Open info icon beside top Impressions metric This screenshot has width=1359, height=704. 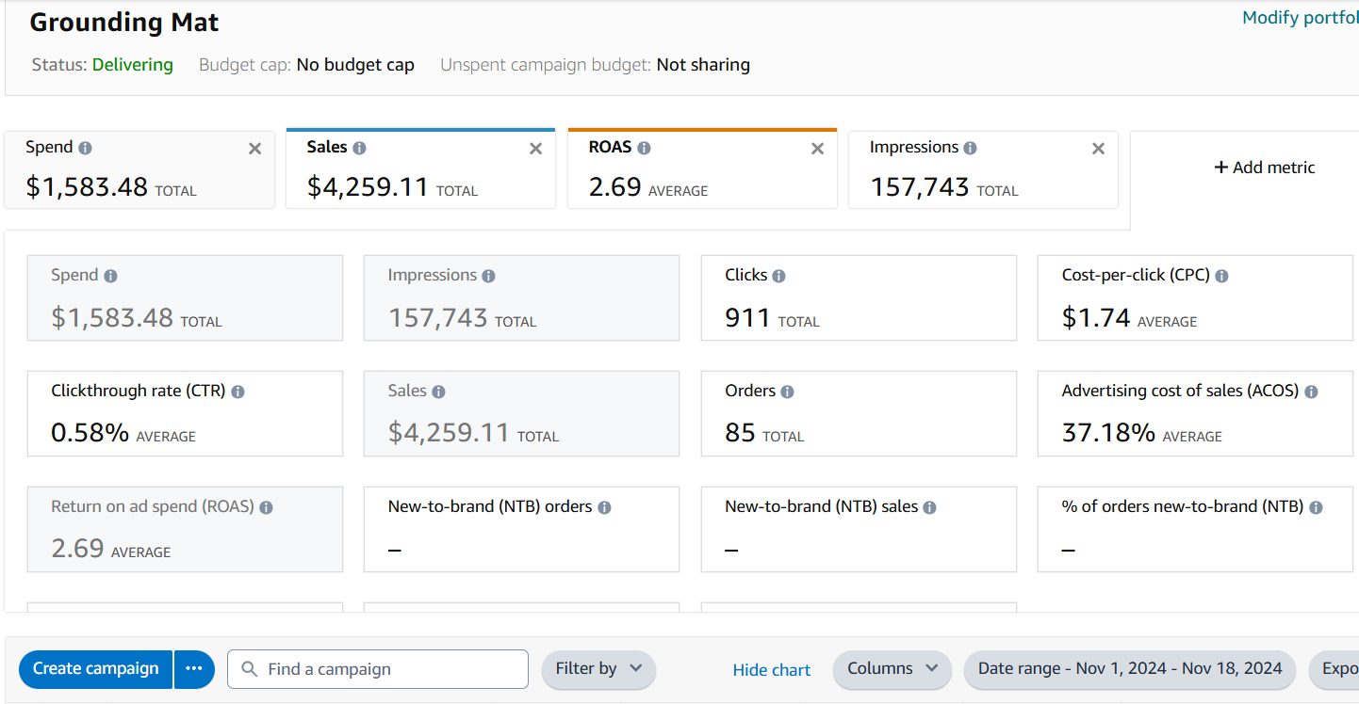click(x=971, y=148)
